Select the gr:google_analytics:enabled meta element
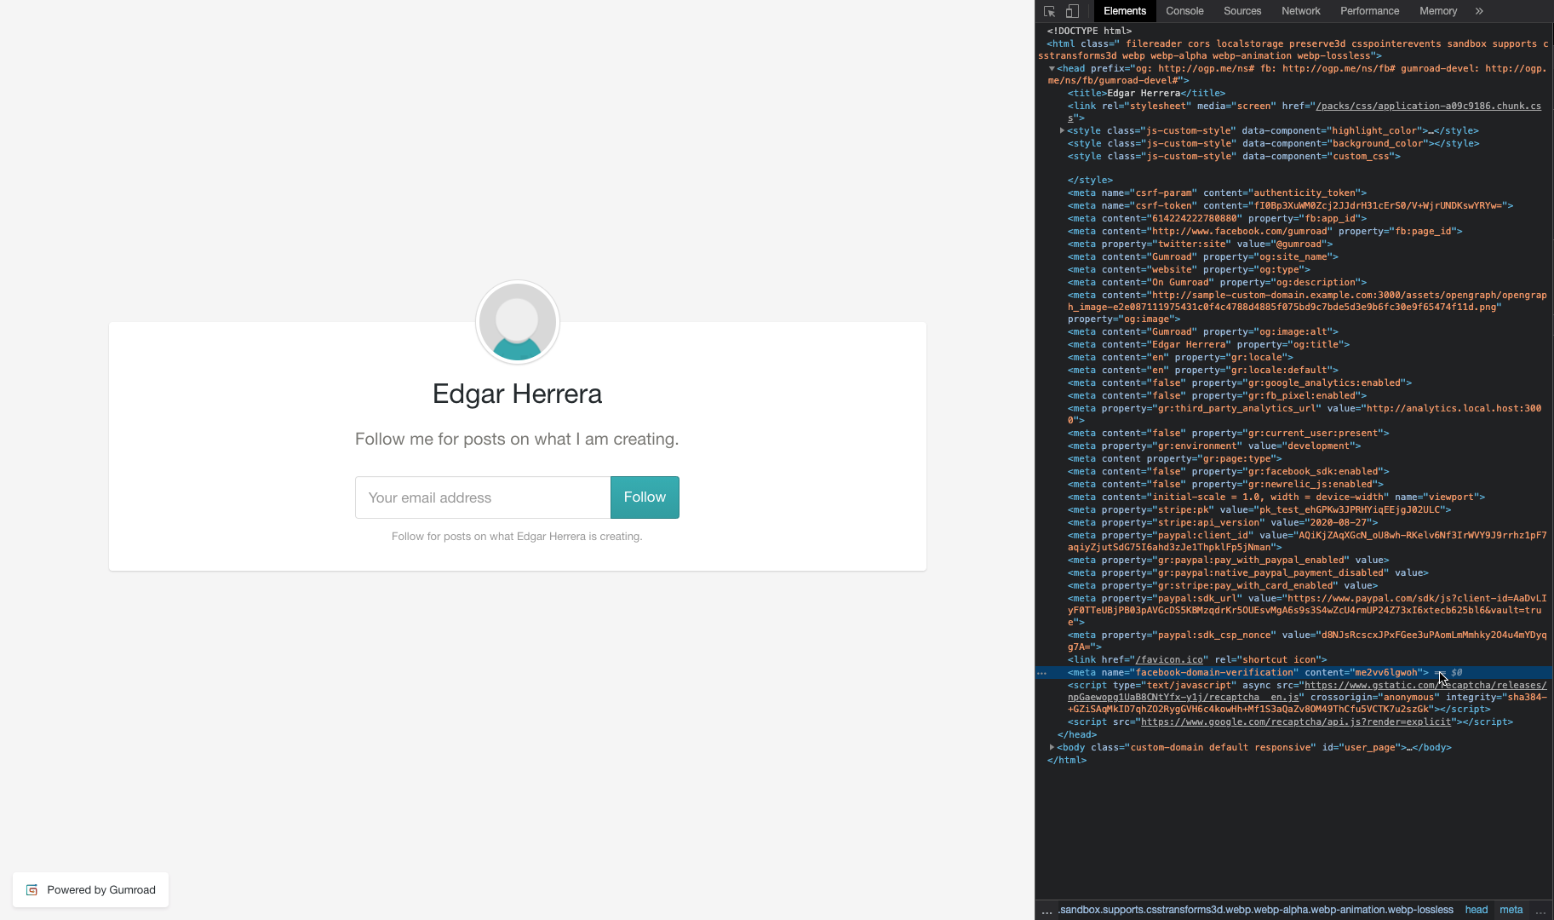The image size is (1554, 920). tap(1239, 382)
